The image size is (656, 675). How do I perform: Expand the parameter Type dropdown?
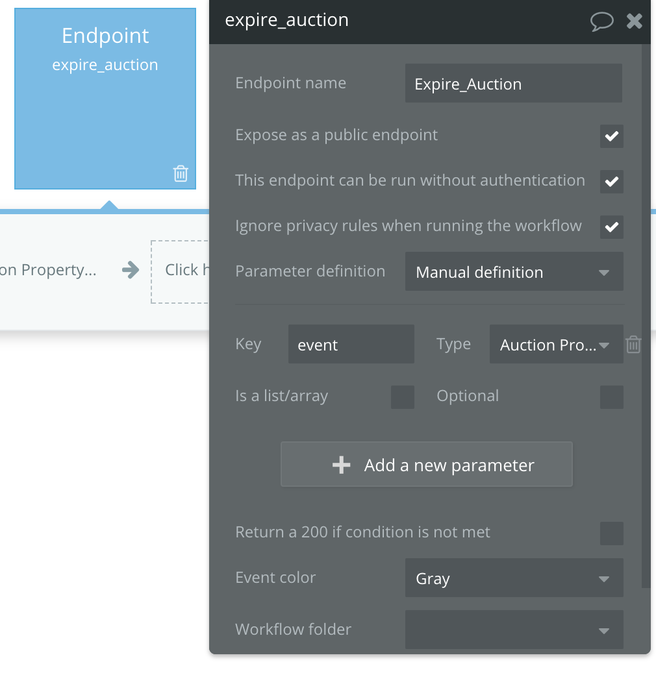click(555, 345)
